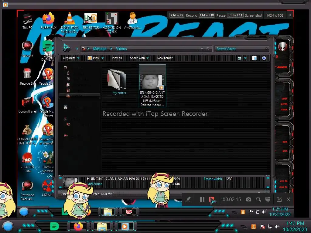Open the This PC desktop icon
311x233 pixels.
(27, 22)
